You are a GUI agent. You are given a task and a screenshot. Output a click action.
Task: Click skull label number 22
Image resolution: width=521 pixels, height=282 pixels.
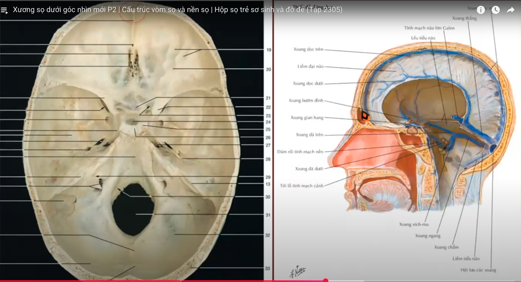pos(268,107)
